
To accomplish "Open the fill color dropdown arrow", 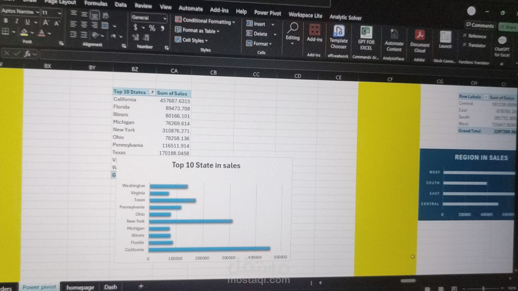I will [x=32, y=33].
